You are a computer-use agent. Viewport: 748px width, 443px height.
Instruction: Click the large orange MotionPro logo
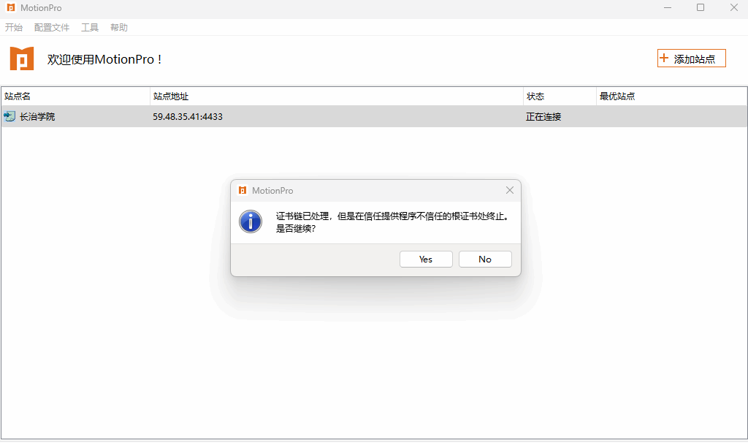22,58
